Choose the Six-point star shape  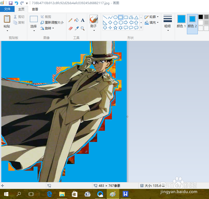[x=121, y=28]
